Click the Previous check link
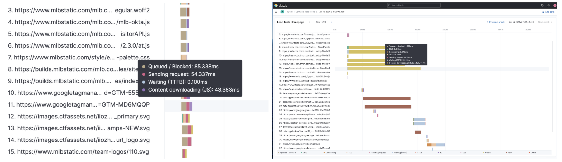 [x=497, y=22]
